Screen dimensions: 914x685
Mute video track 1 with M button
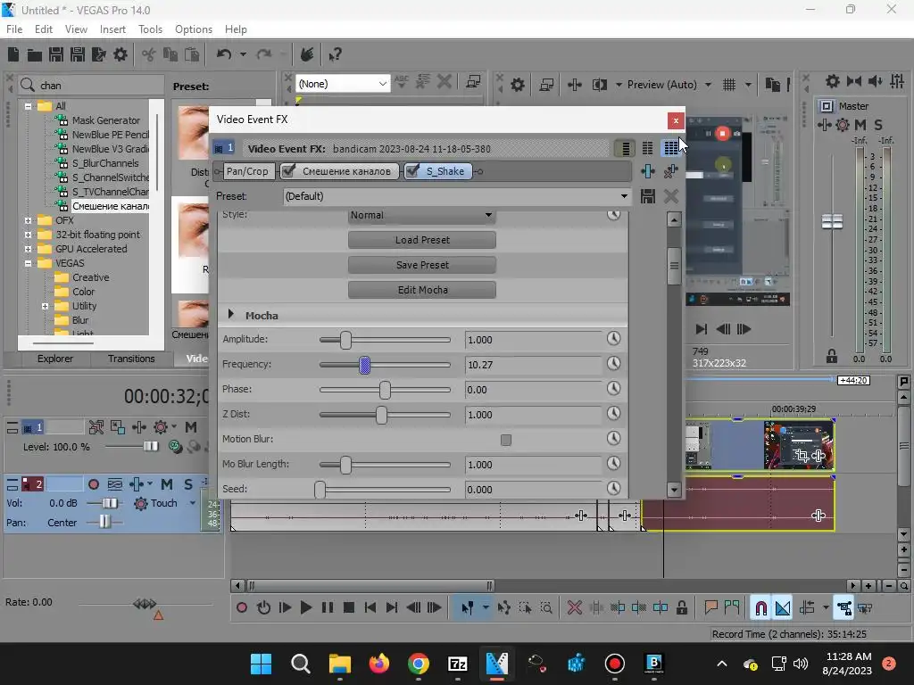coord(191,427)
